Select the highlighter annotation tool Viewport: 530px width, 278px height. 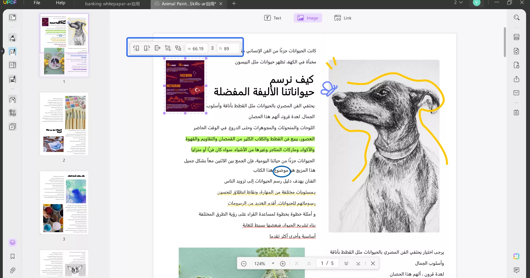pyautogui.click(x=13, y=37)
